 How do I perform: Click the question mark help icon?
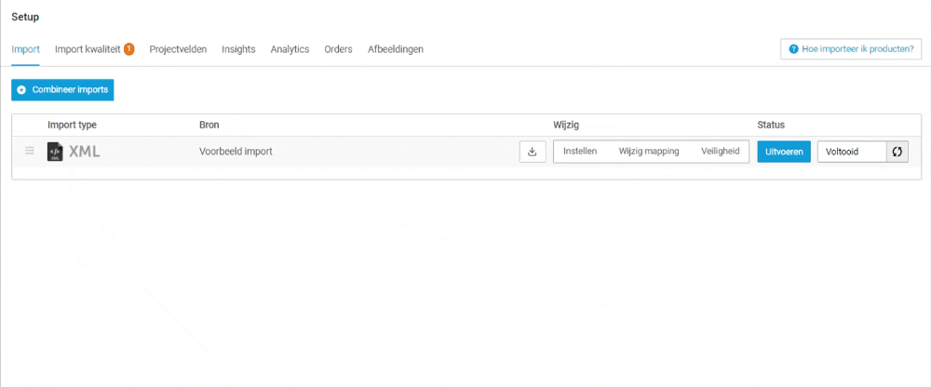click(x=792, y=49)
